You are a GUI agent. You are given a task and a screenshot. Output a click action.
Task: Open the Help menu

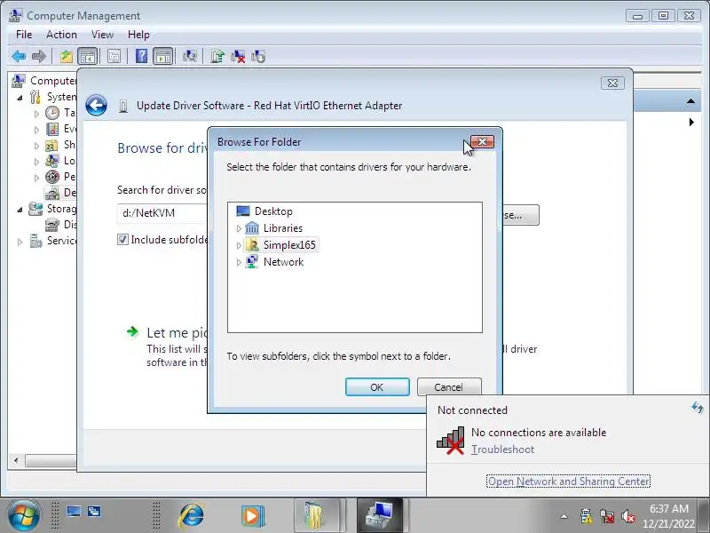pos(138,35)
